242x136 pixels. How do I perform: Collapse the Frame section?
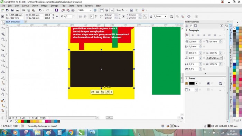tap(186, 78)
